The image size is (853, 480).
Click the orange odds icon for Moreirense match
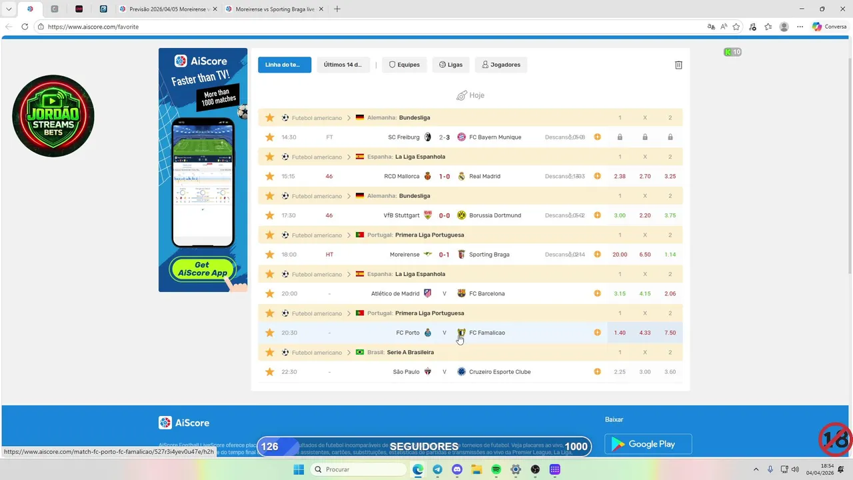[x=597, y=255]
